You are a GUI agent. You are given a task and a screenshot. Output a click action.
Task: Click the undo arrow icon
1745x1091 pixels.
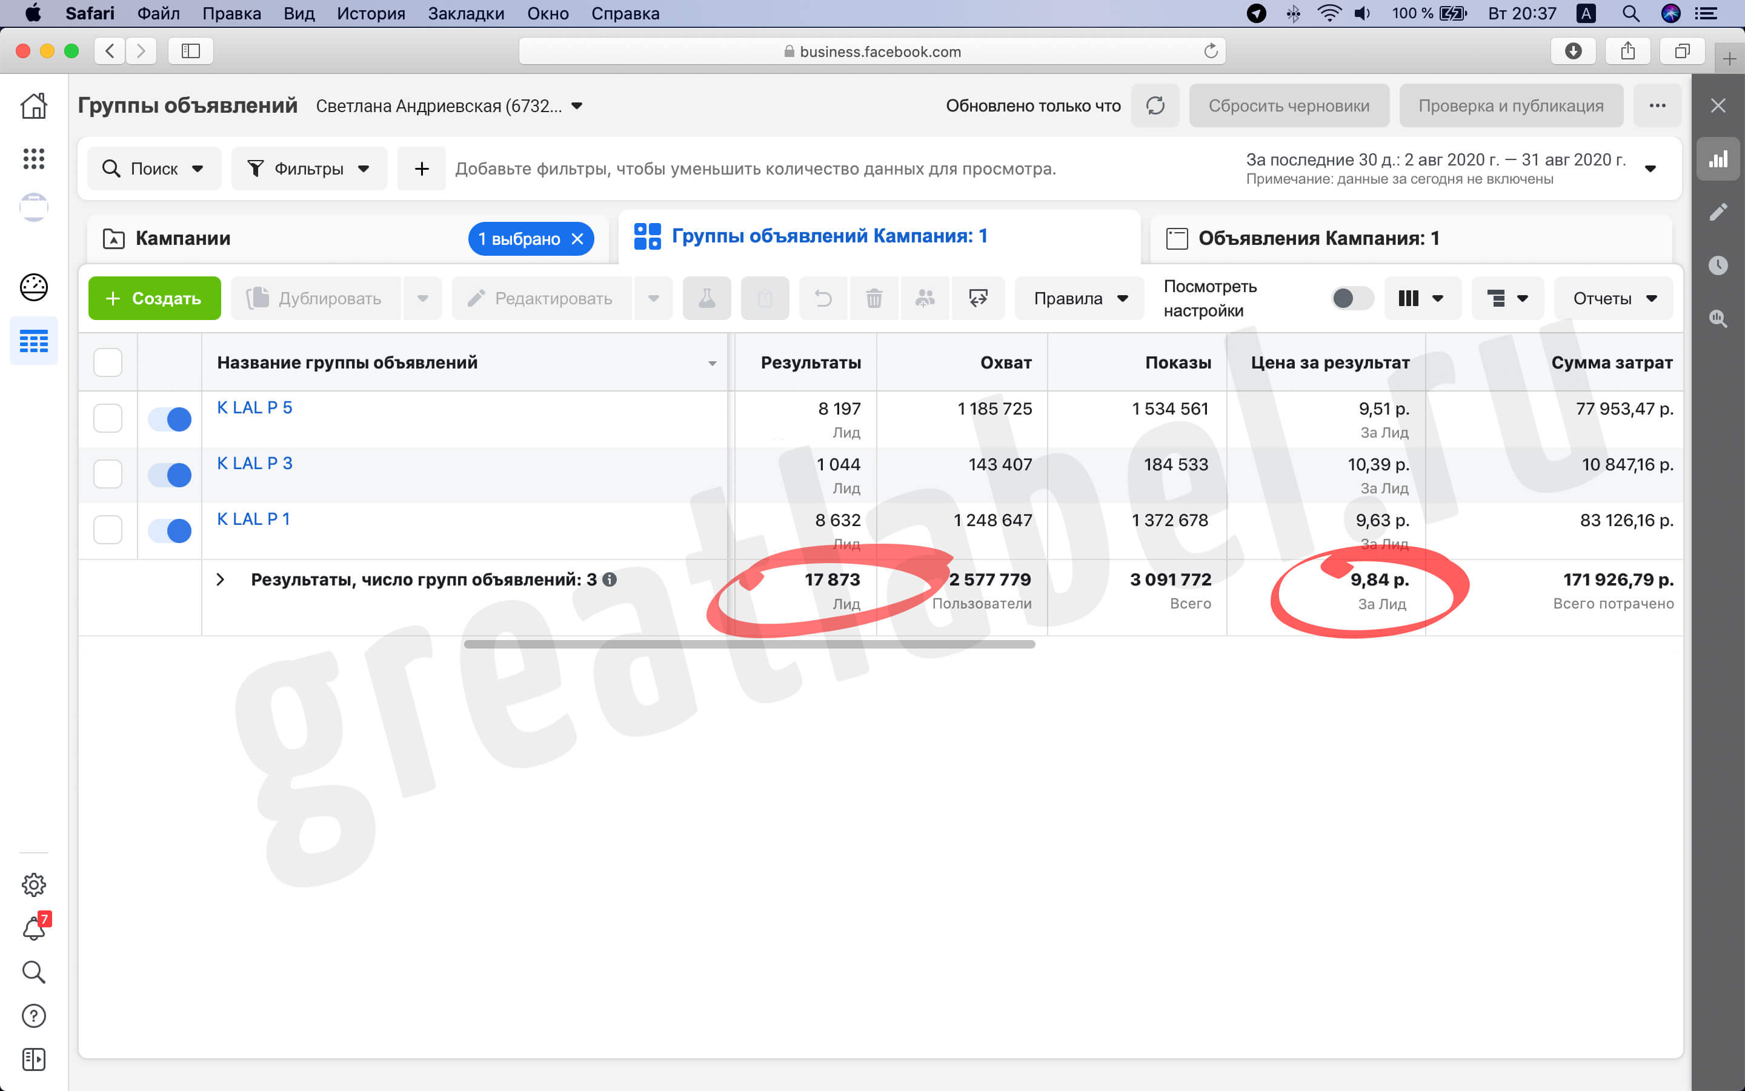[x=823, y=298]
